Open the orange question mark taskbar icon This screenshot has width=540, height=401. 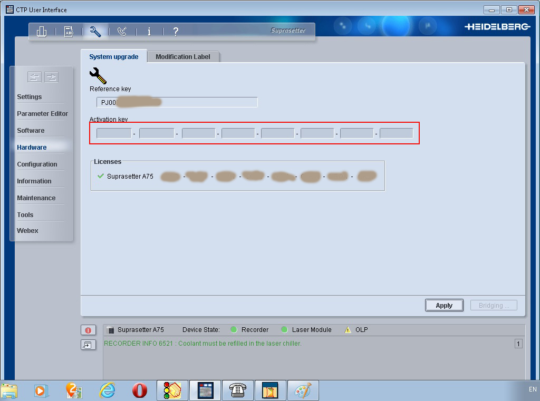74,391
